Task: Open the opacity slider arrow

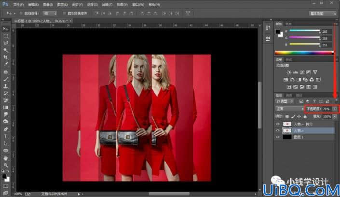Action: (x=335, y=109)
